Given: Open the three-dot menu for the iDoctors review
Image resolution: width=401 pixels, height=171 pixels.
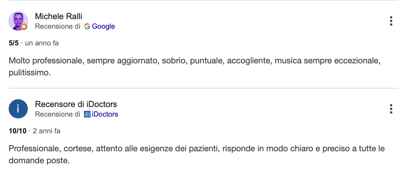Looking at the screenshot, I should [391, 109].
